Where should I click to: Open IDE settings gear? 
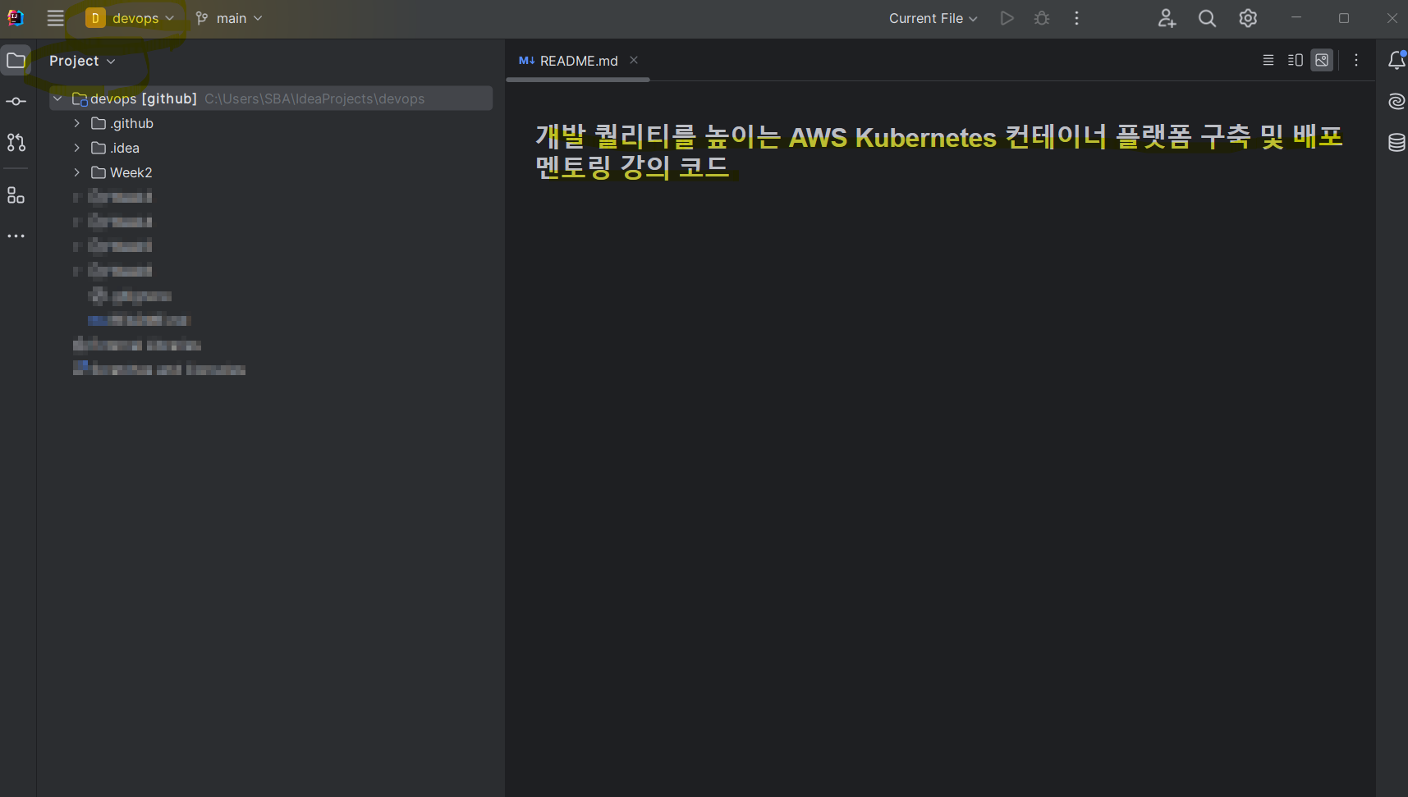coord(1248,18)
